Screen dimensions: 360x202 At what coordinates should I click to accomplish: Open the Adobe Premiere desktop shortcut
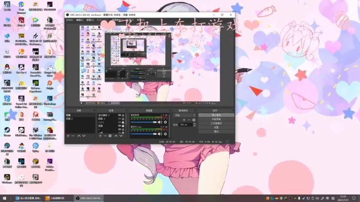[x=50, y=164]
